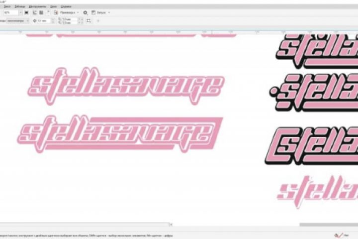Image resolution: width=358 pixels, height=239 pixels.
Task: Click the zoom level percentage field
Action: point(11,12)
